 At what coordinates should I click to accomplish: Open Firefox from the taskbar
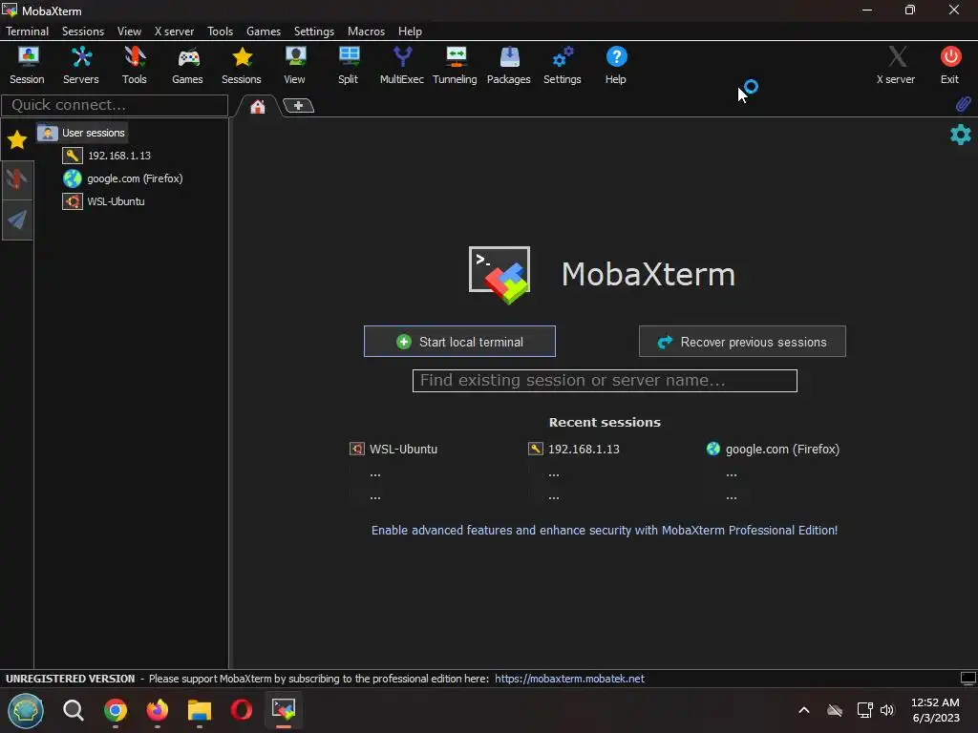(158, 710)
